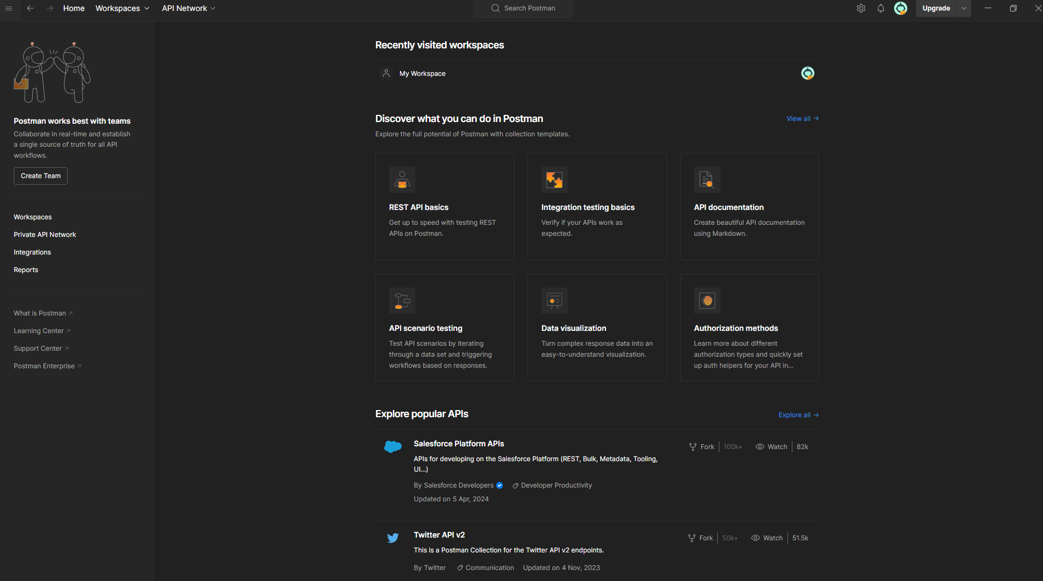This screenshot has height=581, width=1043.
Task: Open the Support Center link
Action: coord(41,348)
